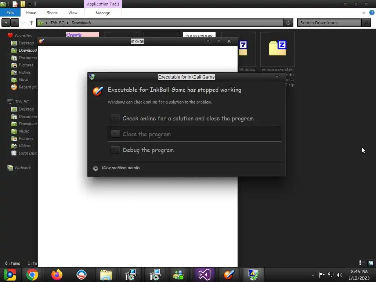Open the File tab in Explorer ribbon
The width and height of the screenshot is (376, 282).
[10, 12]
